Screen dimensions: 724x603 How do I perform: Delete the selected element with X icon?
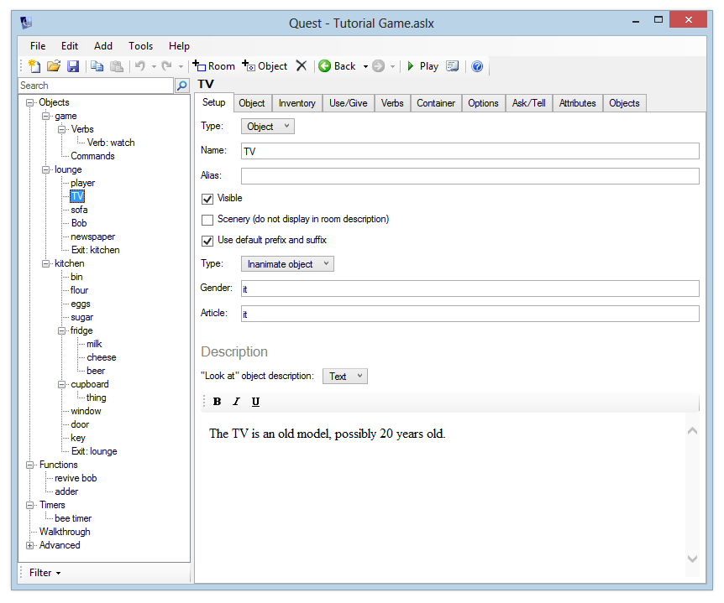[x=302, y=66]
